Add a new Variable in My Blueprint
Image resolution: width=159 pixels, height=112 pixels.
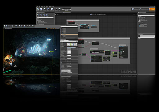(x=38, y=15)
